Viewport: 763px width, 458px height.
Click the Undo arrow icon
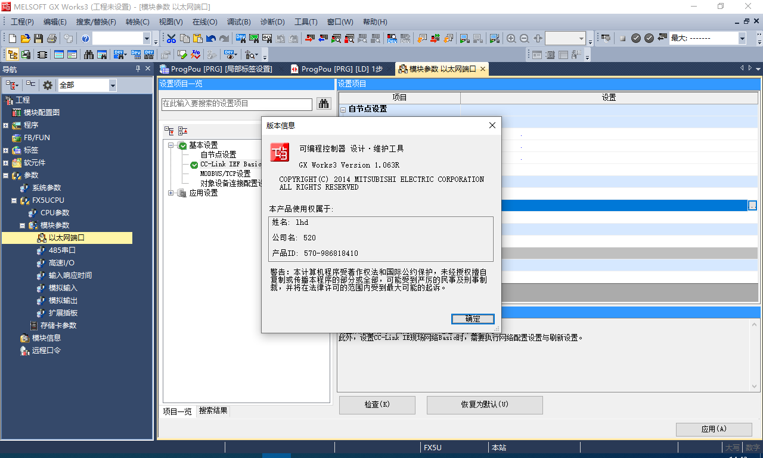click(x=211, y=39)
